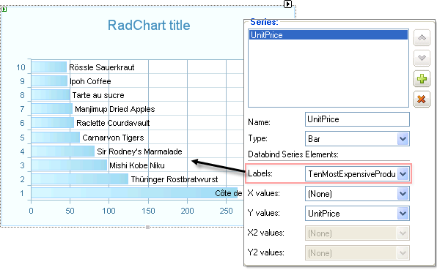Move series down with the down arrow
Image resolution: width=437 pixels, height=270 pixels.
coord(422,58)
